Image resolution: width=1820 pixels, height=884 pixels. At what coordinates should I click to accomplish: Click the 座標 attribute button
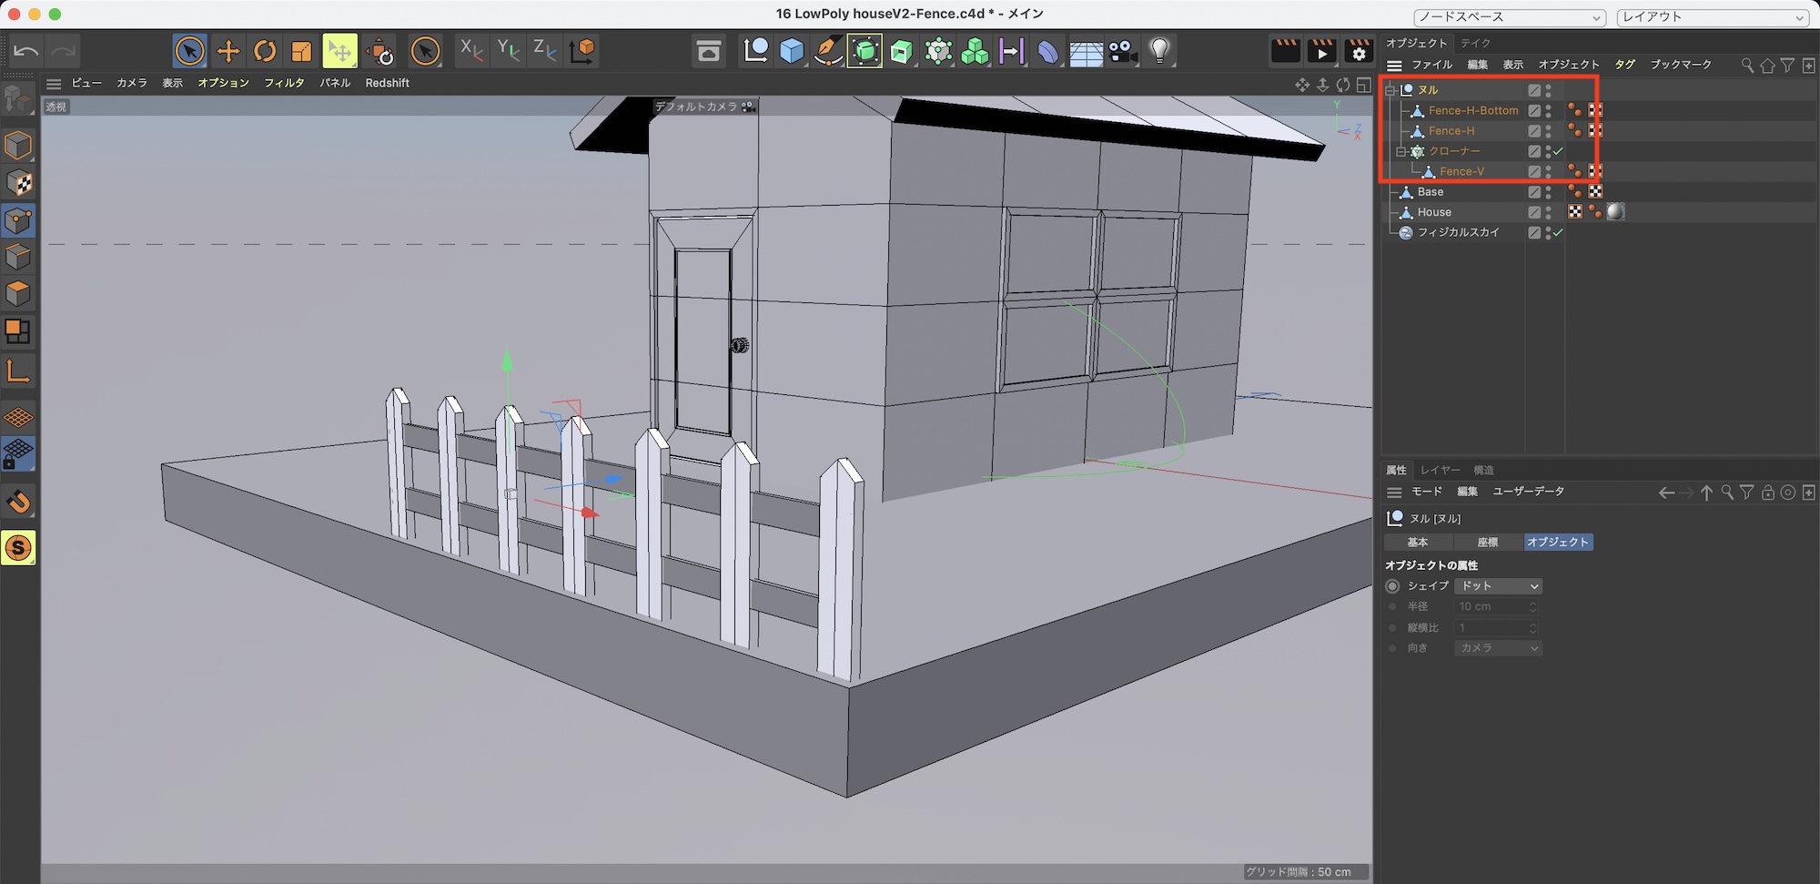pyautogui.click(x=1488, y=543)
